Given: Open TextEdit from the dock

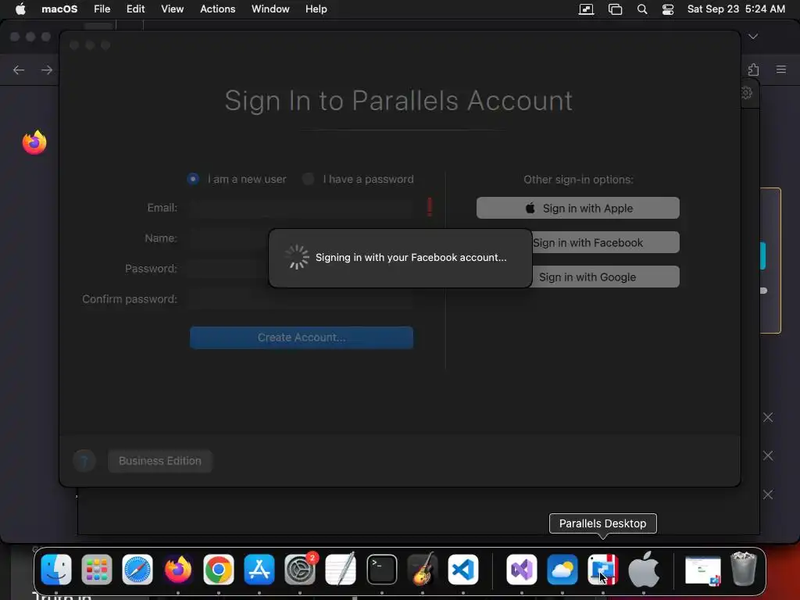Looking at the screenshot, I should point(341,570).
